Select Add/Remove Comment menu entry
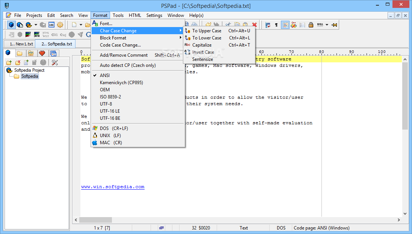The width and height of the screenshot is (412, 234). point(138,55)
